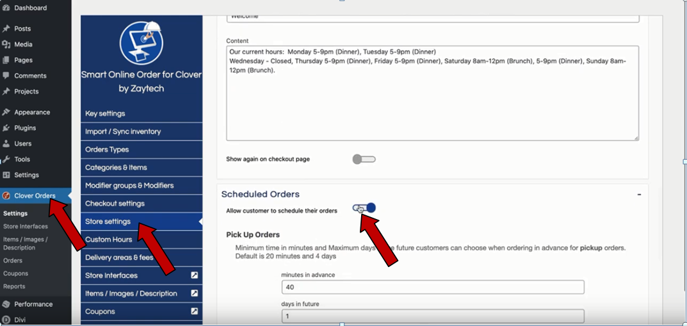
Task: Open Items / Images / Description submenu link
Action: click(x=26, y=243)
